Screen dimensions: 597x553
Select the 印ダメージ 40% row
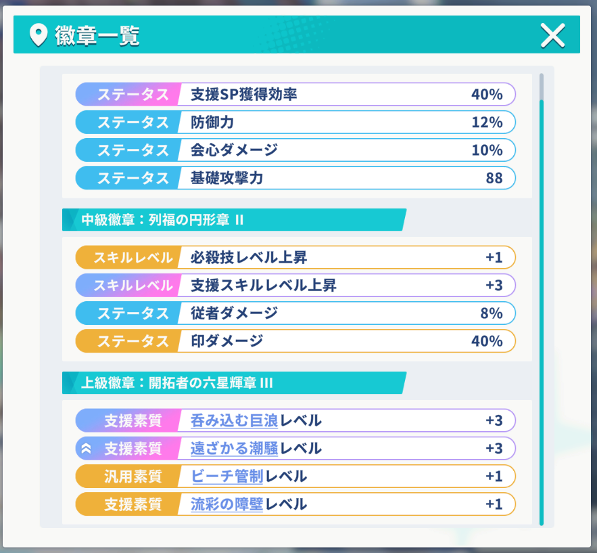295,340
